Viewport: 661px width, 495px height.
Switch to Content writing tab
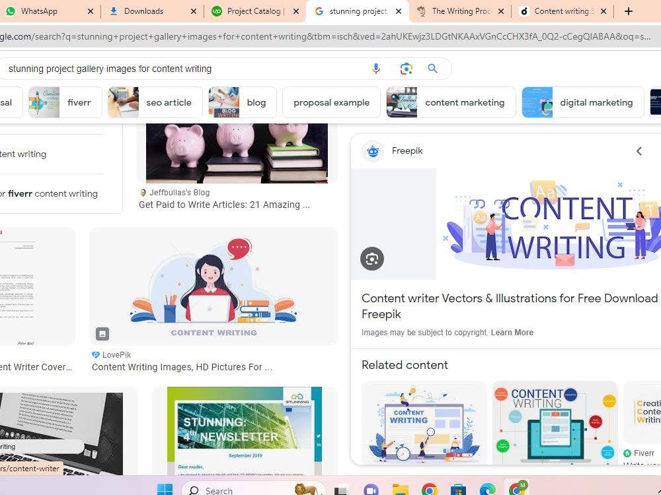coord(563,11)
